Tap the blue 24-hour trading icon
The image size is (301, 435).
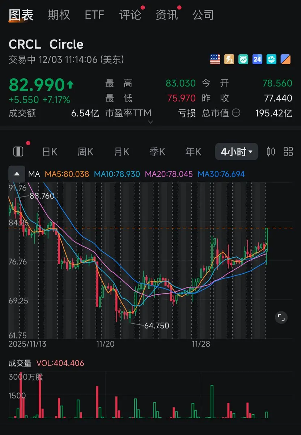[257, 59]
